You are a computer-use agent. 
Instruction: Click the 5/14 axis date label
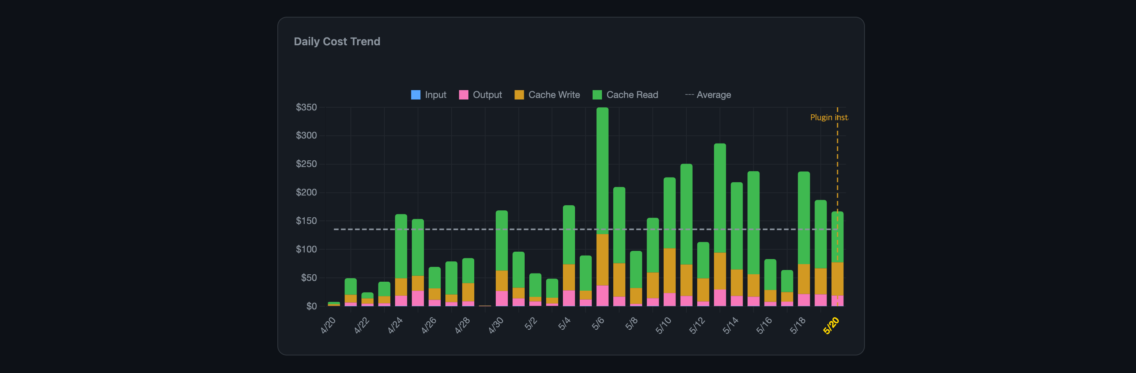pos(730,326)
